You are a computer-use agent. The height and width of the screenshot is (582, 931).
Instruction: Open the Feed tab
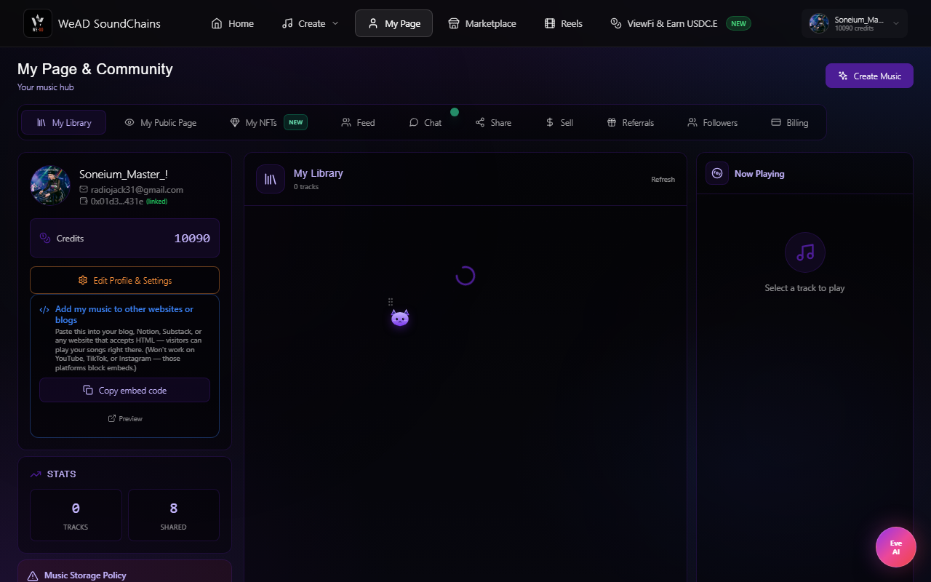[358, 122]
